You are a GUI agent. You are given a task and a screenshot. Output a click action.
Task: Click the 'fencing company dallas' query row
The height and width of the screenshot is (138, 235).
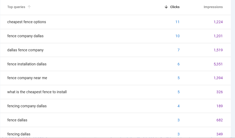click(x=27, y=106)
